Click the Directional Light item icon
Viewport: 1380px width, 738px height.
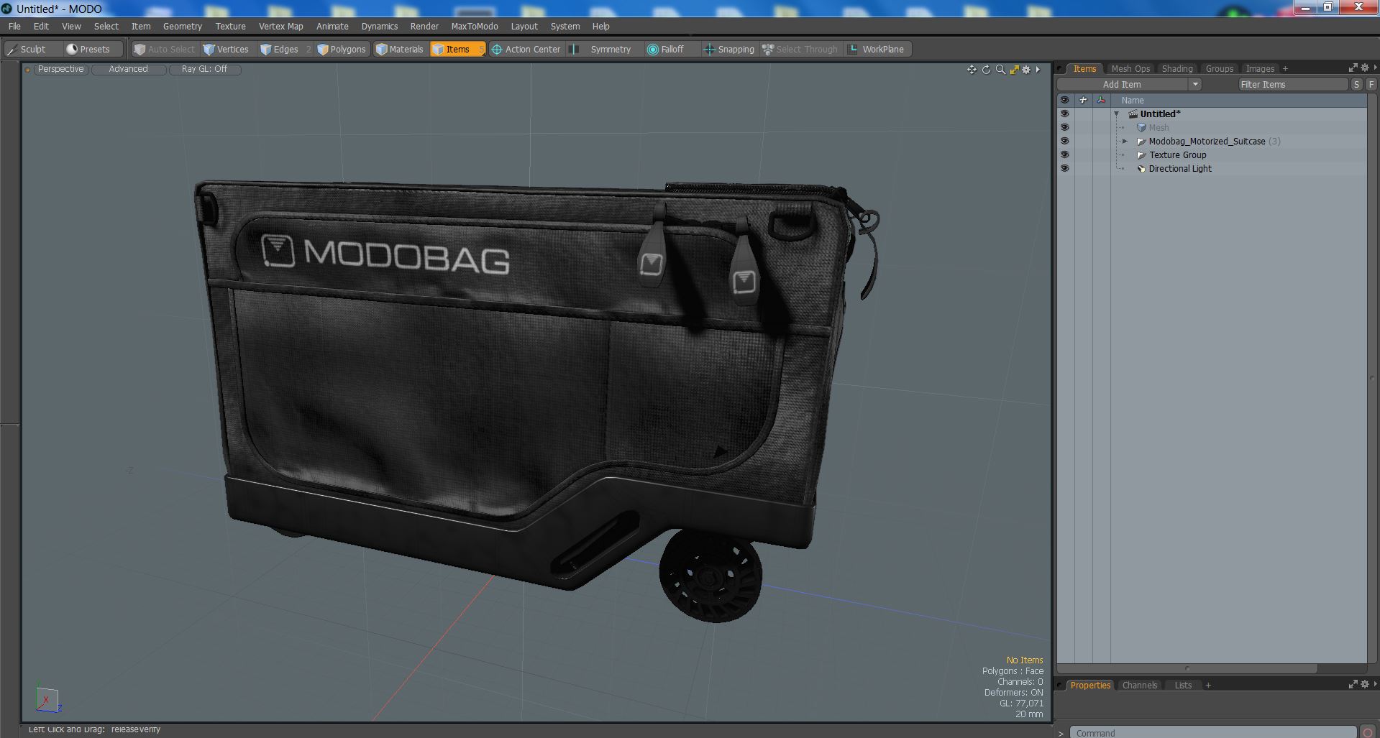[1141, 169]
